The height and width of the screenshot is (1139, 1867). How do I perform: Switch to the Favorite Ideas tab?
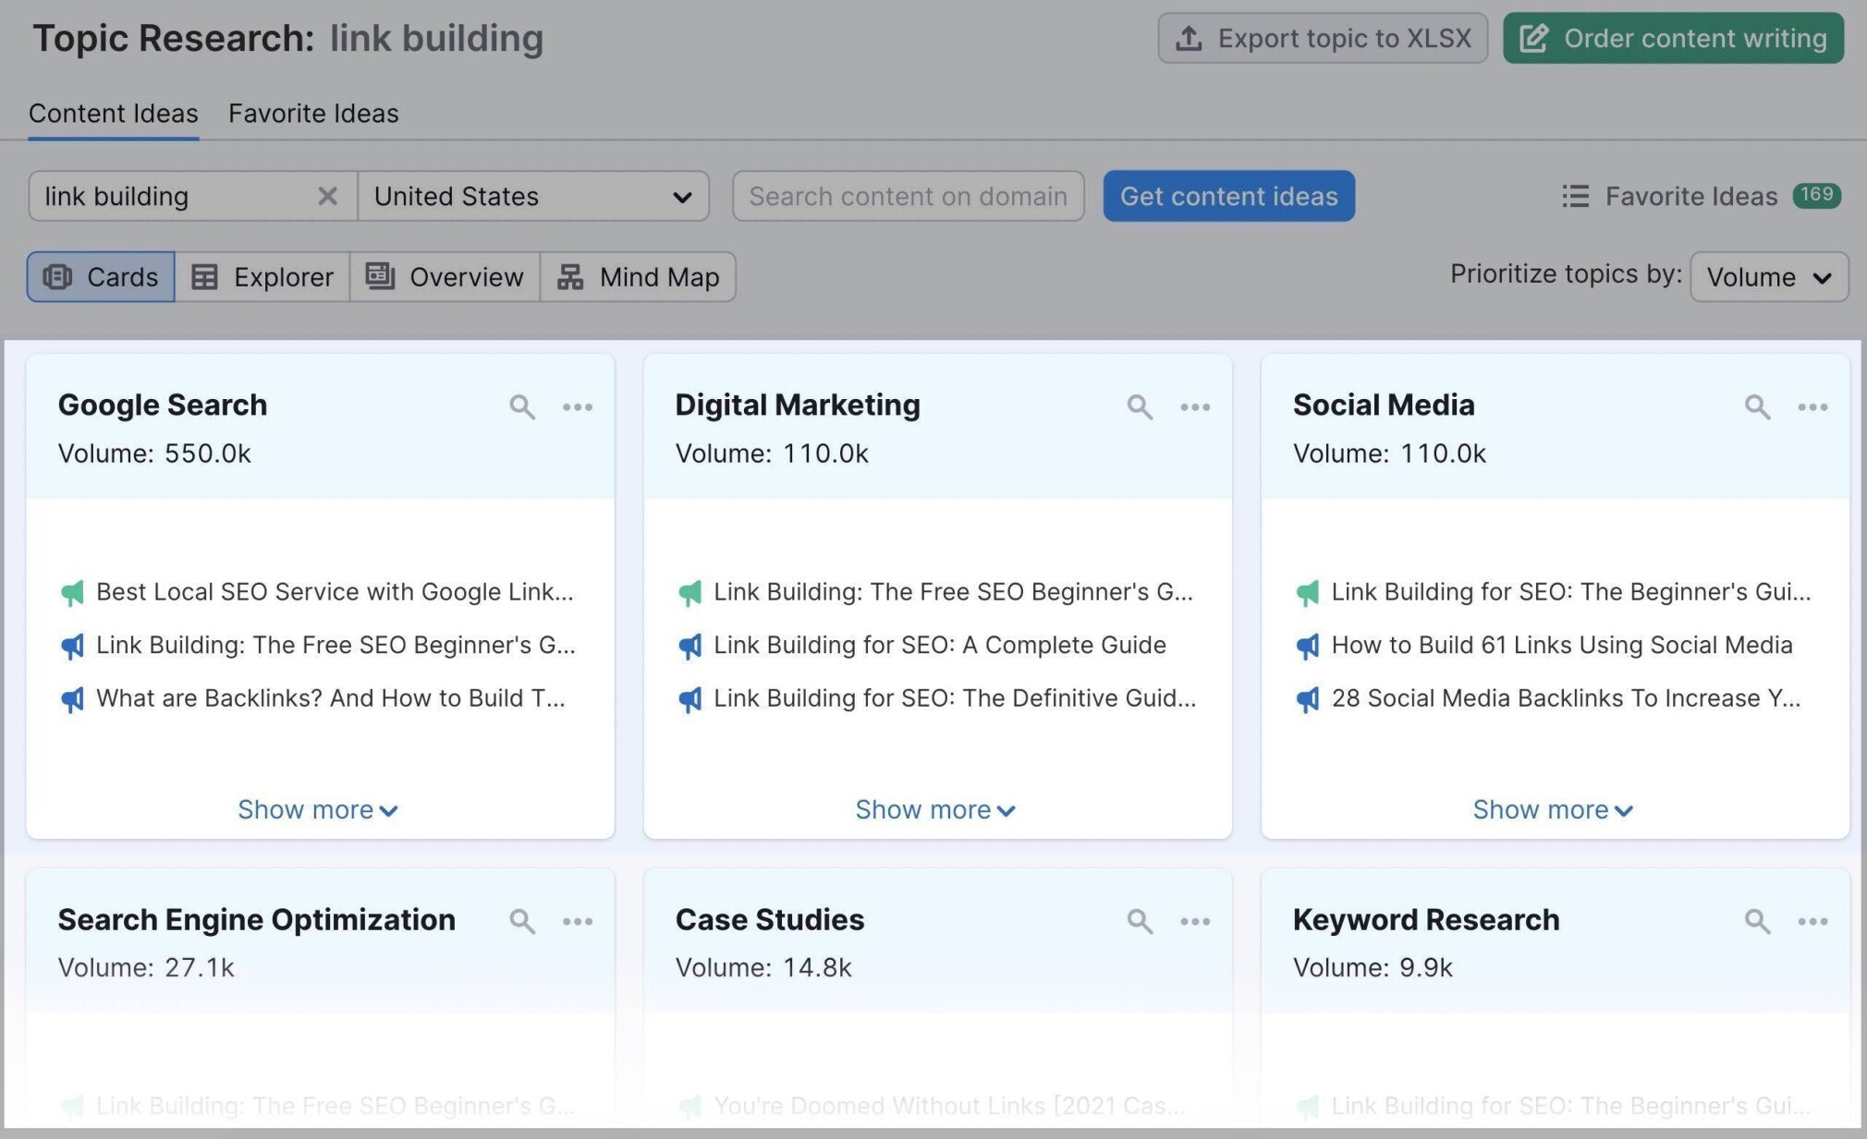coord(313,111)
